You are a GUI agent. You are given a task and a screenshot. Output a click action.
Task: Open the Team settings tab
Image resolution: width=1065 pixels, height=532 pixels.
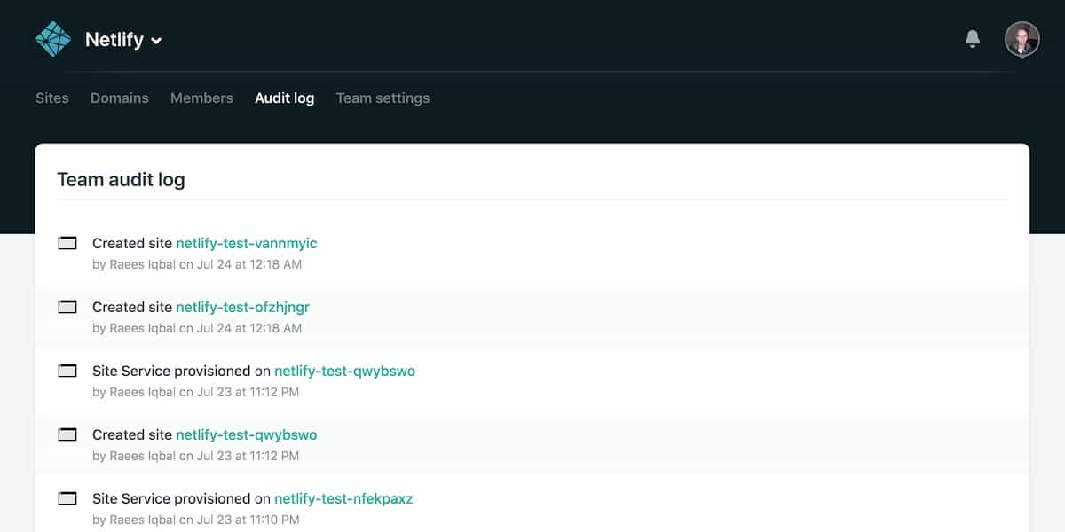(383, 98)
